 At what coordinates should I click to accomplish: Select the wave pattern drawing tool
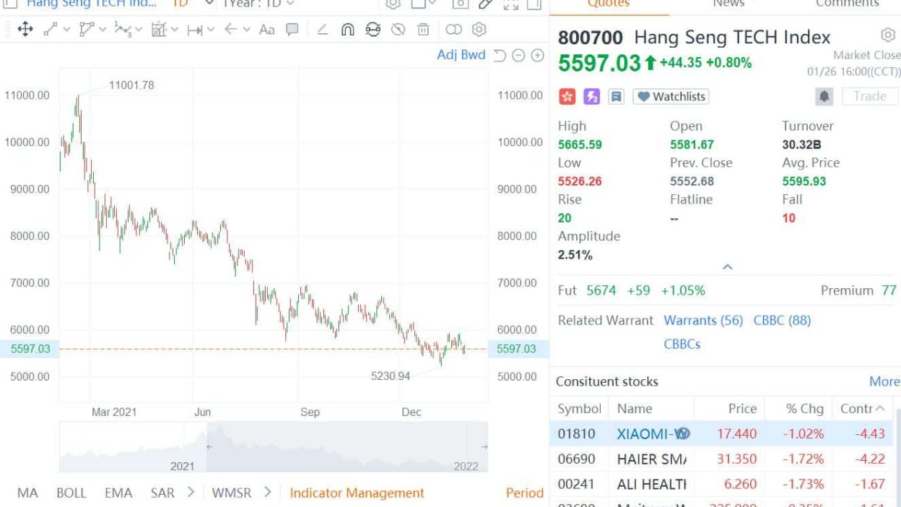coord(123,30)
